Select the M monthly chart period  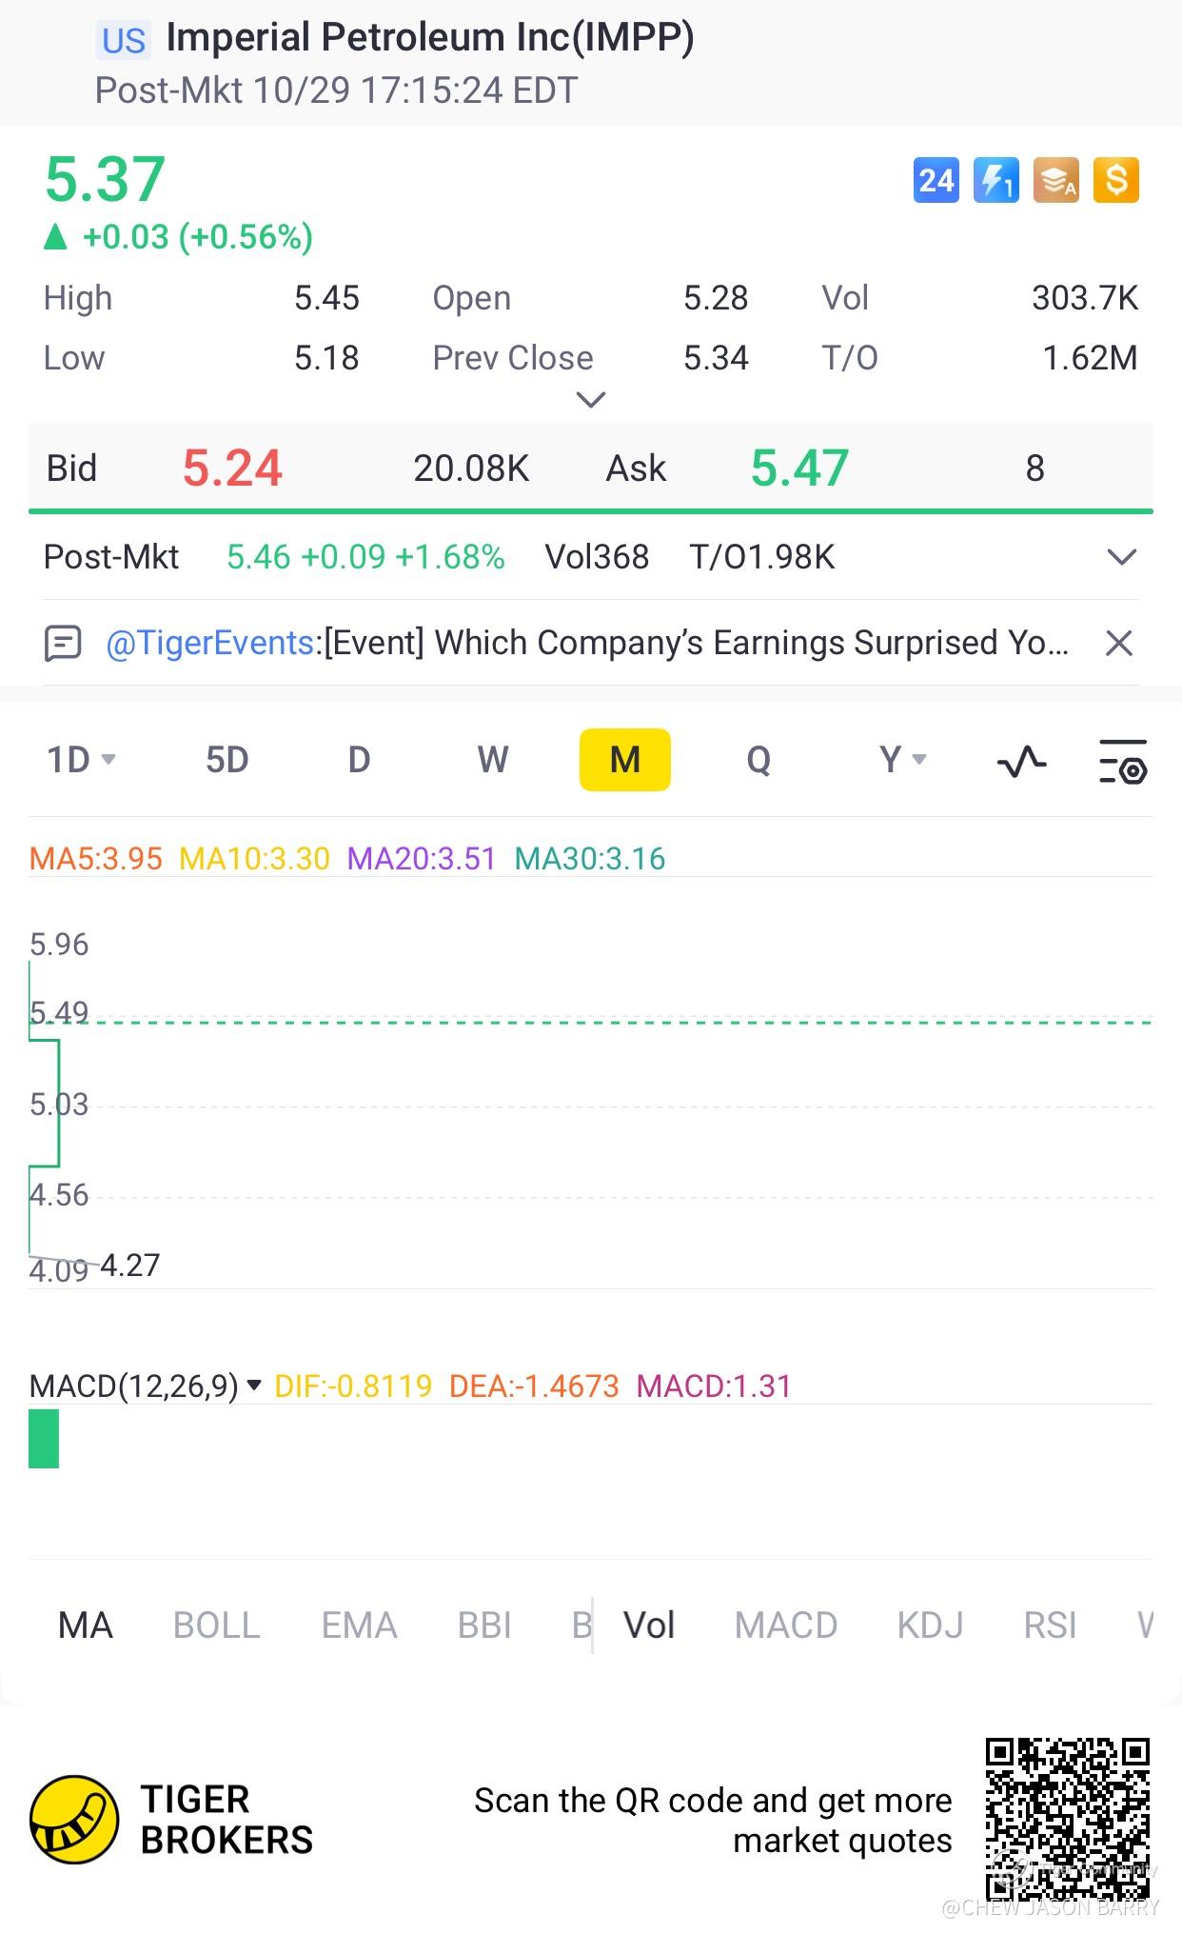624,760
